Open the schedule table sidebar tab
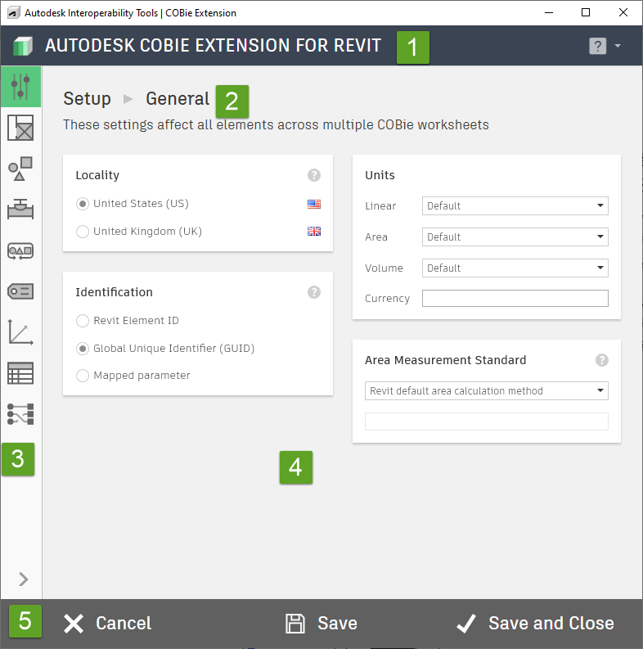The height and width of the screenshot is (649, 643). point(20,373)
